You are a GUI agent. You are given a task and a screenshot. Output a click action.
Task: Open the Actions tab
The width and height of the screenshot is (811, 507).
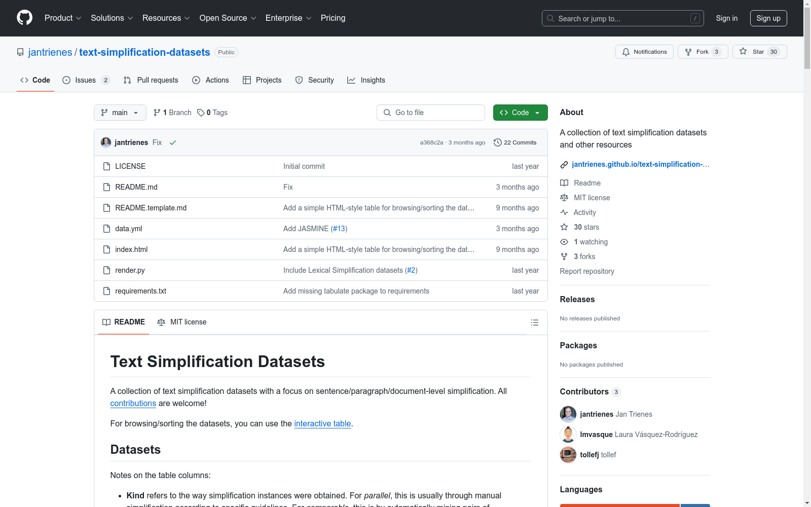(211, 80)
